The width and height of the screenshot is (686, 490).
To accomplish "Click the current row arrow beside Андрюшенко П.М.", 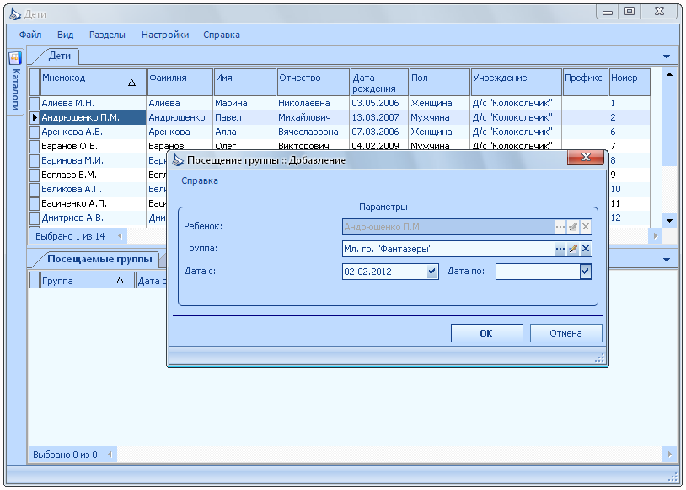I will (35, 117).
